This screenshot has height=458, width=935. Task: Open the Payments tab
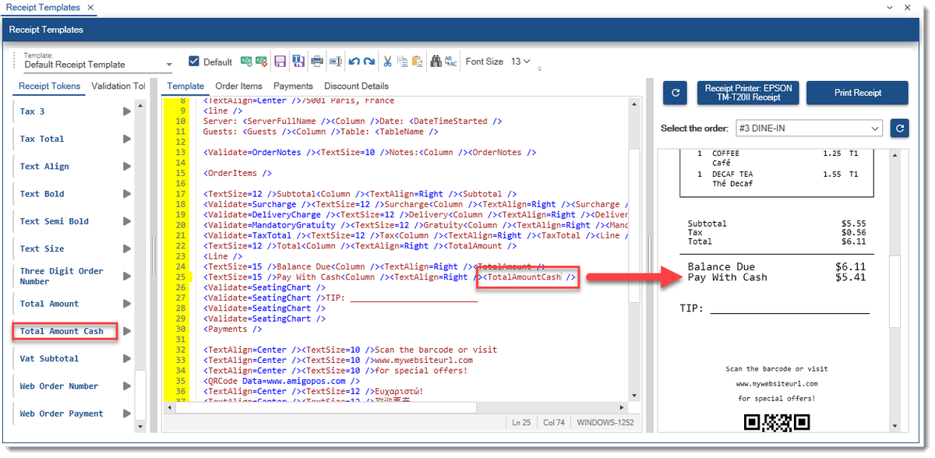[x=293, y=86]
